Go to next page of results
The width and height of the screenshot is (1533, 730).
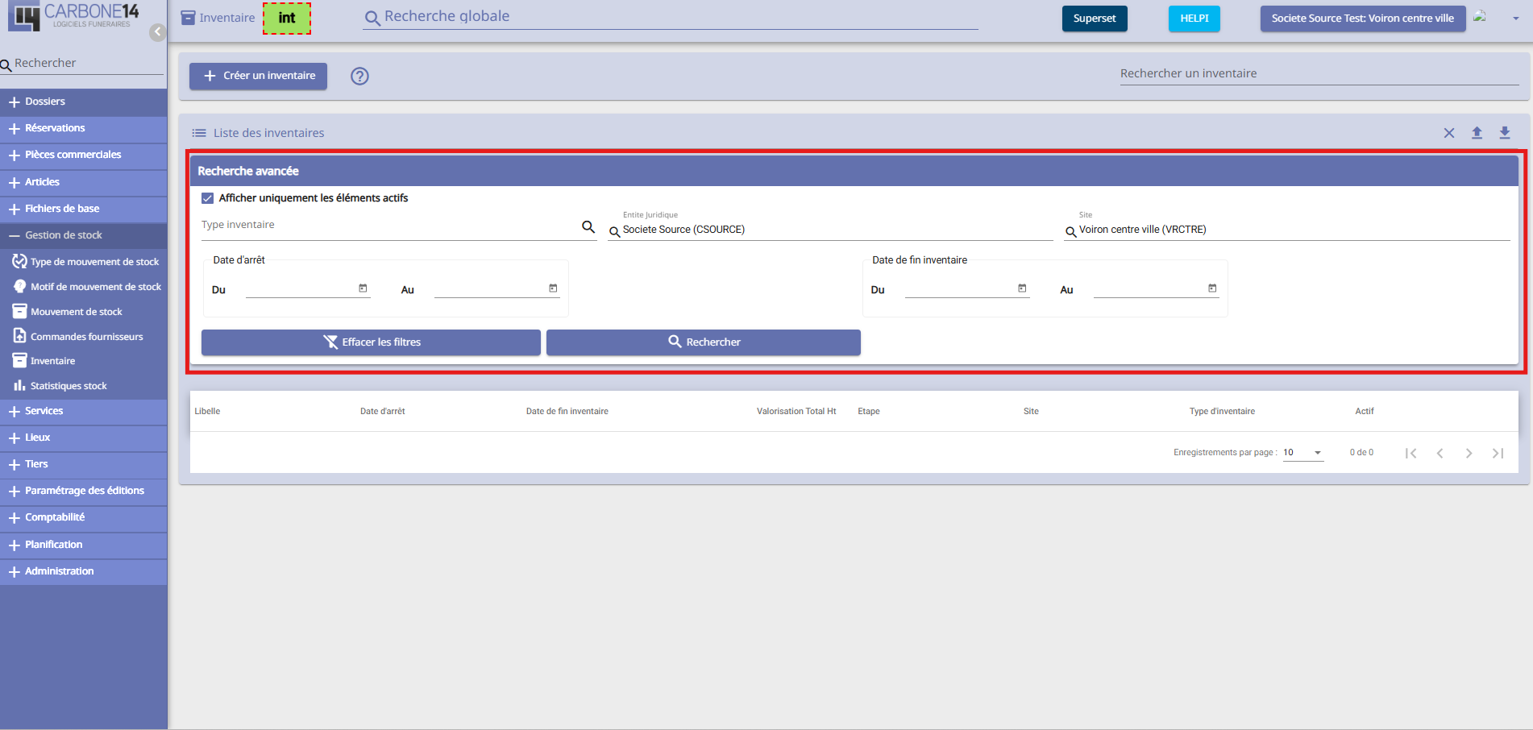coord(1469,453)
